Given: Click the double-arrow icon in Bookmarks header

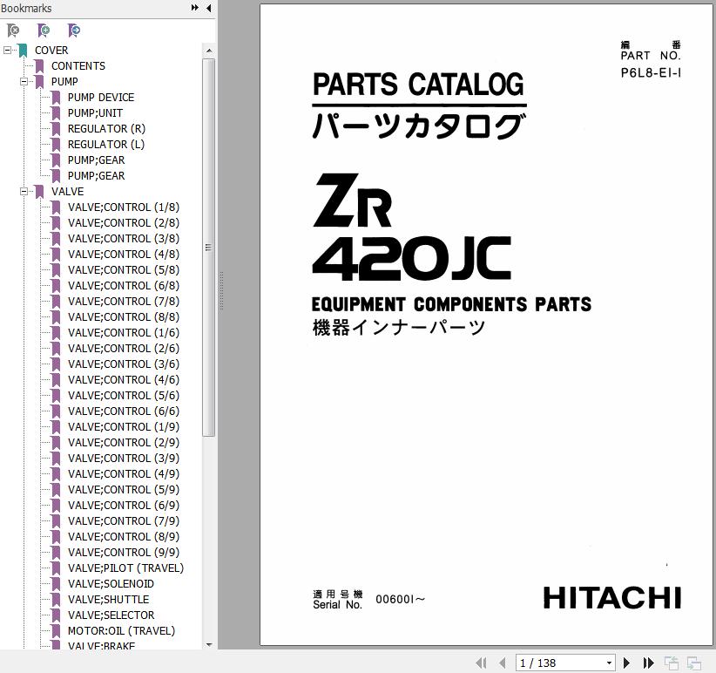Looking at the screenshot, I should [195, 8].
